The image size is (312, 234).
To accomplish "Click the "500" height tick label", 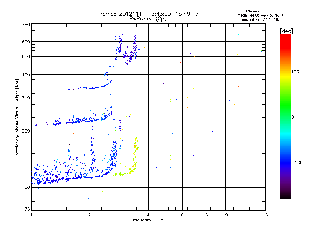I will point(26,57).
